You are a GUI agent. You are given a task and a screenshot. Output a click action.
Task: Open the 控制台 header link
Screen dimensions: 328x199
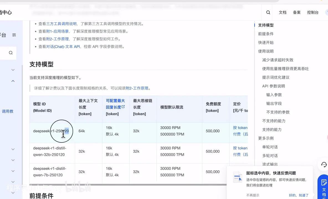click(313, 12)
